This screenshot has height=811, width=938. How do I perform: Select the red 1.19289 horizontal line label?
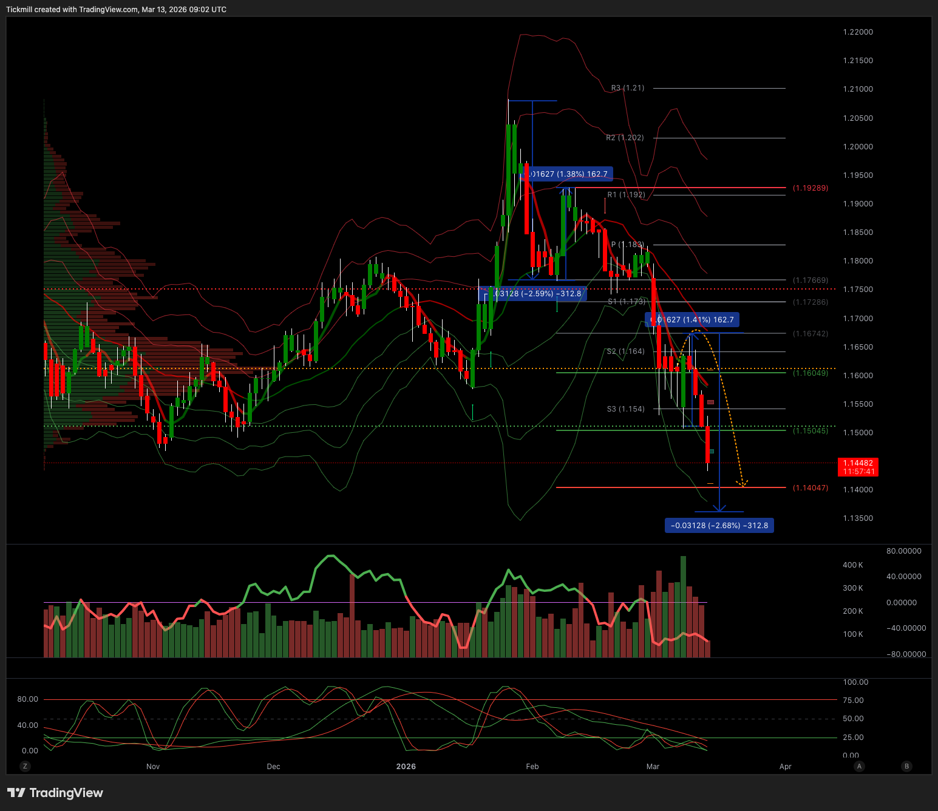point(810,188)
